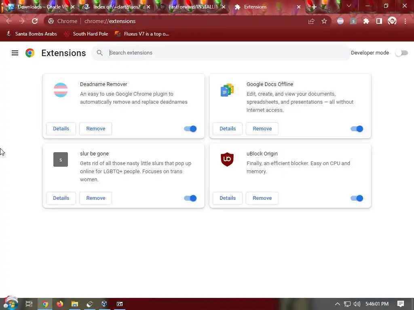
Task: Open the South Hard Pole bookmark
Action: tap(86, 34)
